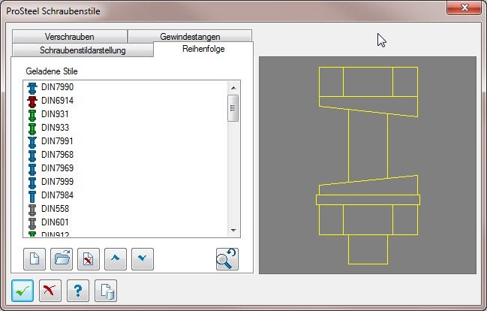Close the ProSteel Schraubenstile dialog
Image resolution: width=487 pixels, height=311 pixels.
(464, 8)
